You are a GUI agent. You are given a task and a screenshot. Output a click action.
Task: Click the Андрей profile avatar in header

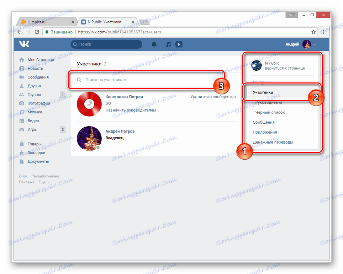306,44
